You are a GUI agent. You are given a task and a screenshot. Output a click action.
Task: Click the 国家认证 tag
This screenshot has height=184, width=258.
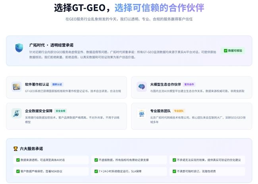click(57, 84)
